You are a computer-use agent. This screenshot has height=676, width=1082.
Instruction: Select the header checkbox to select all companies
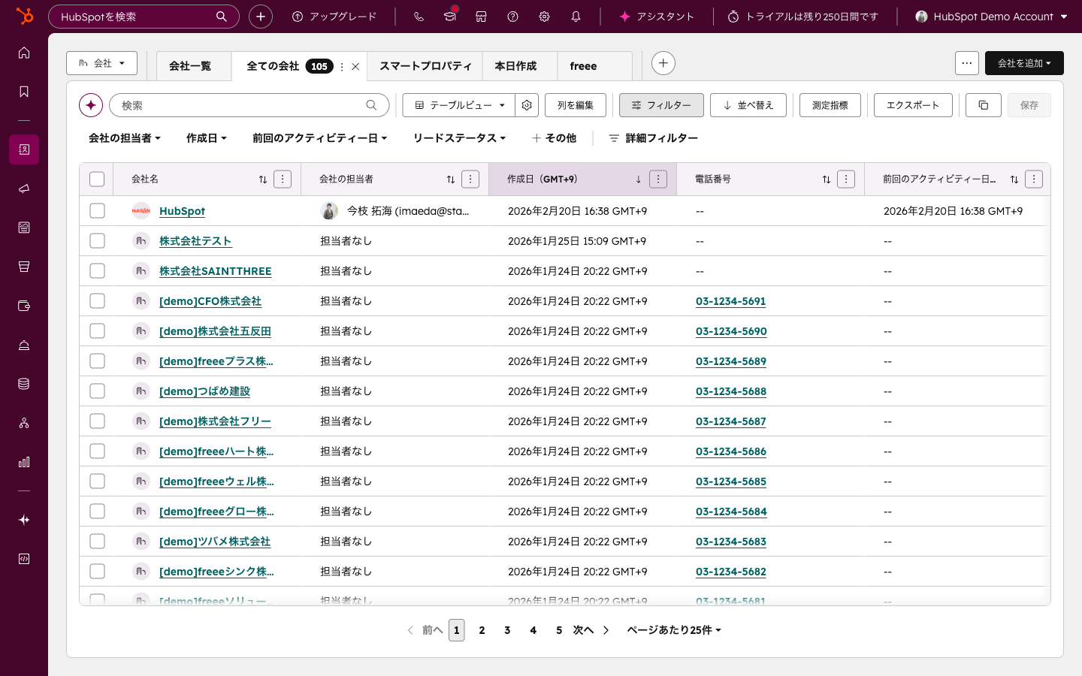(x=97, y=179)
